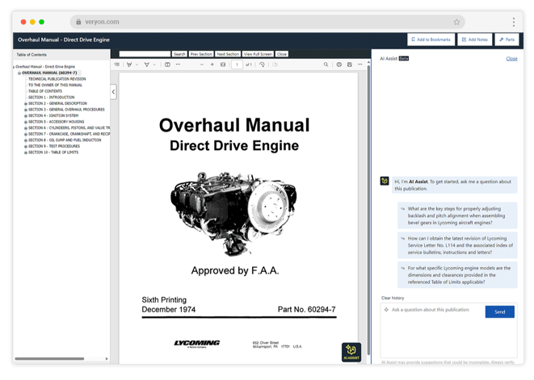Bookmark page with browser star icon

pyautogui.click(x=456, y=22)
